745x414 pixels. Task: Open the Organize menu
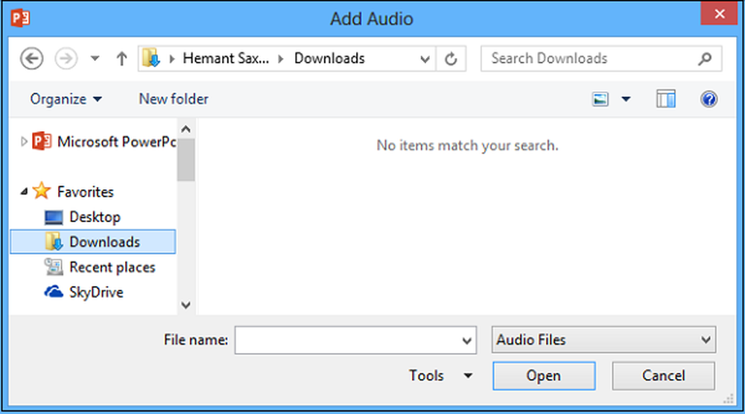coord(66,99)
